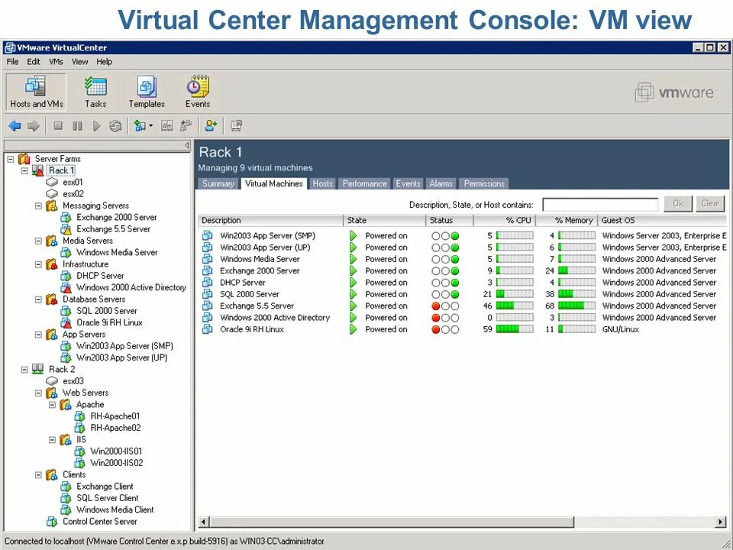The width and height of the screenshot is (733, 550).
Task: Click green power state arrow for DHCP Server row
Action: click(353, 283)
